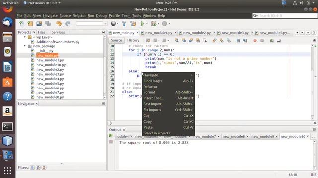Click the Find Previous Occurrence icon
318x178 pixels.
[x=184, y=41]
